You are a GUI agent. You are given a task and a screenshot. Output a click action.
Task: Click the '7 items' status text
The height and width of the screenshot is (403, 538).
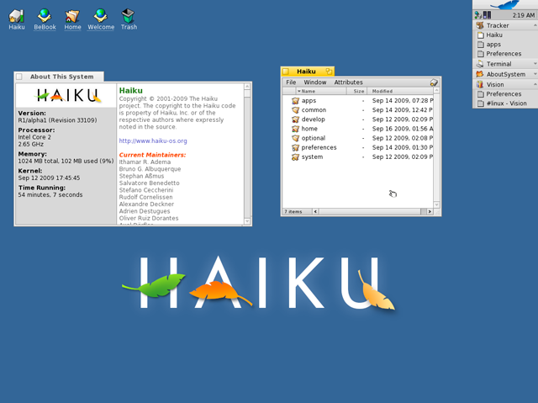(x=293, y=211)
